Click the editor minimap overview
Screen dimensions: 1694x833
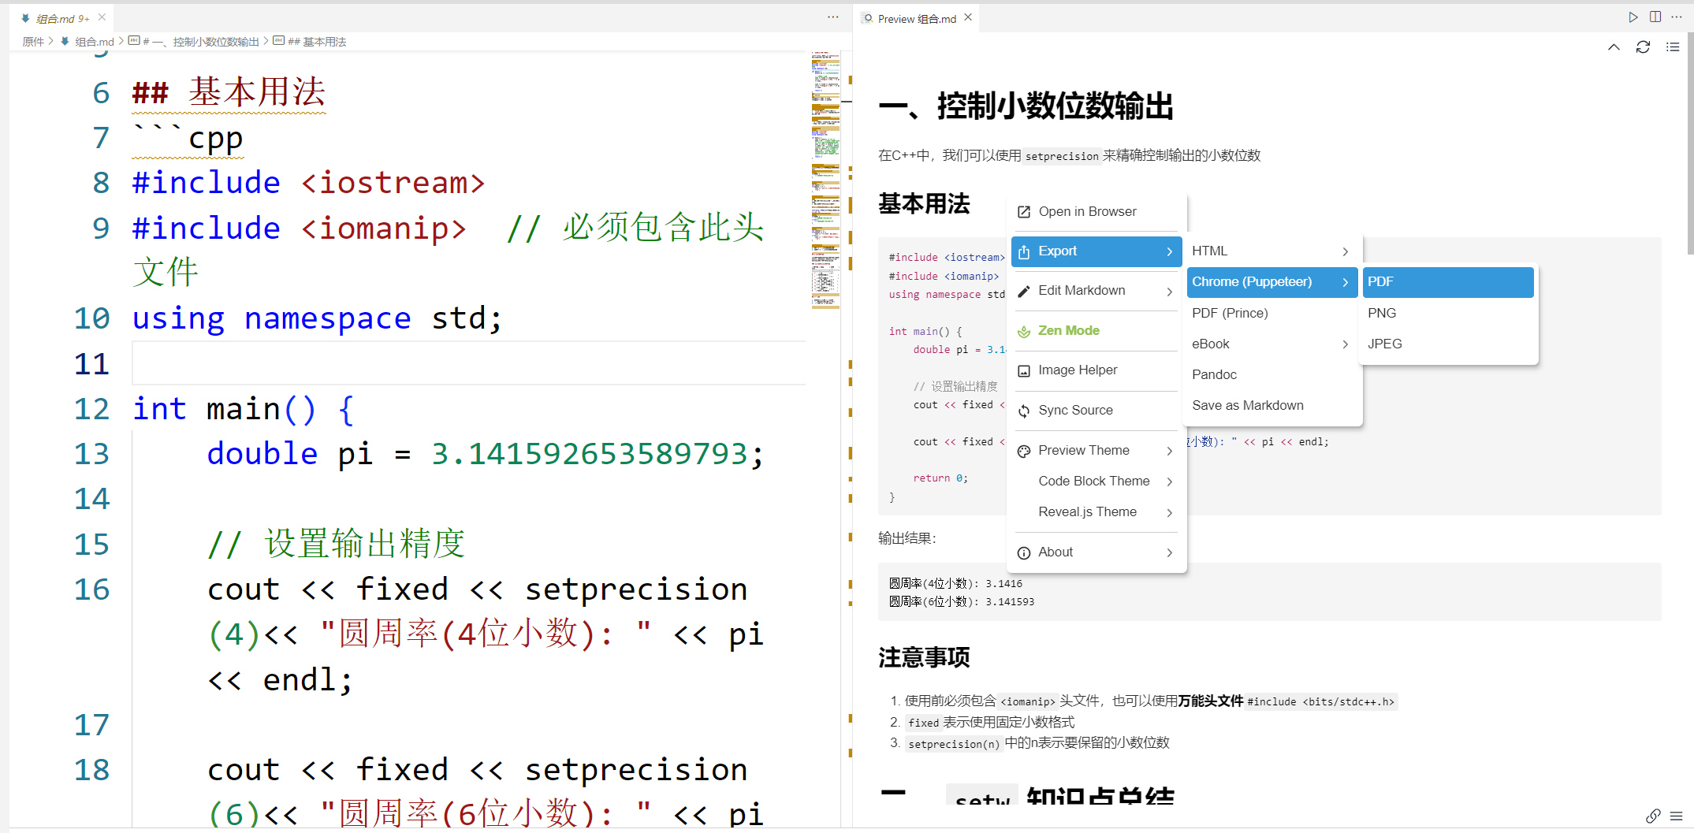[x=825, y=180]
